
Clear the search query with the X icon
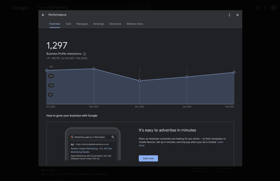[133, 8]
